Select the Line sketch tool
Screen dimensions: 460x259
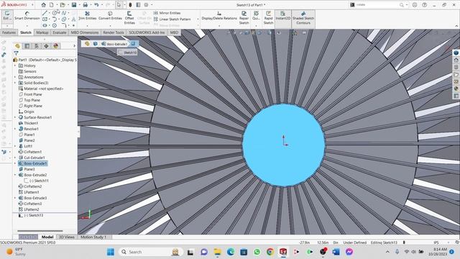(x=45, y=13)
